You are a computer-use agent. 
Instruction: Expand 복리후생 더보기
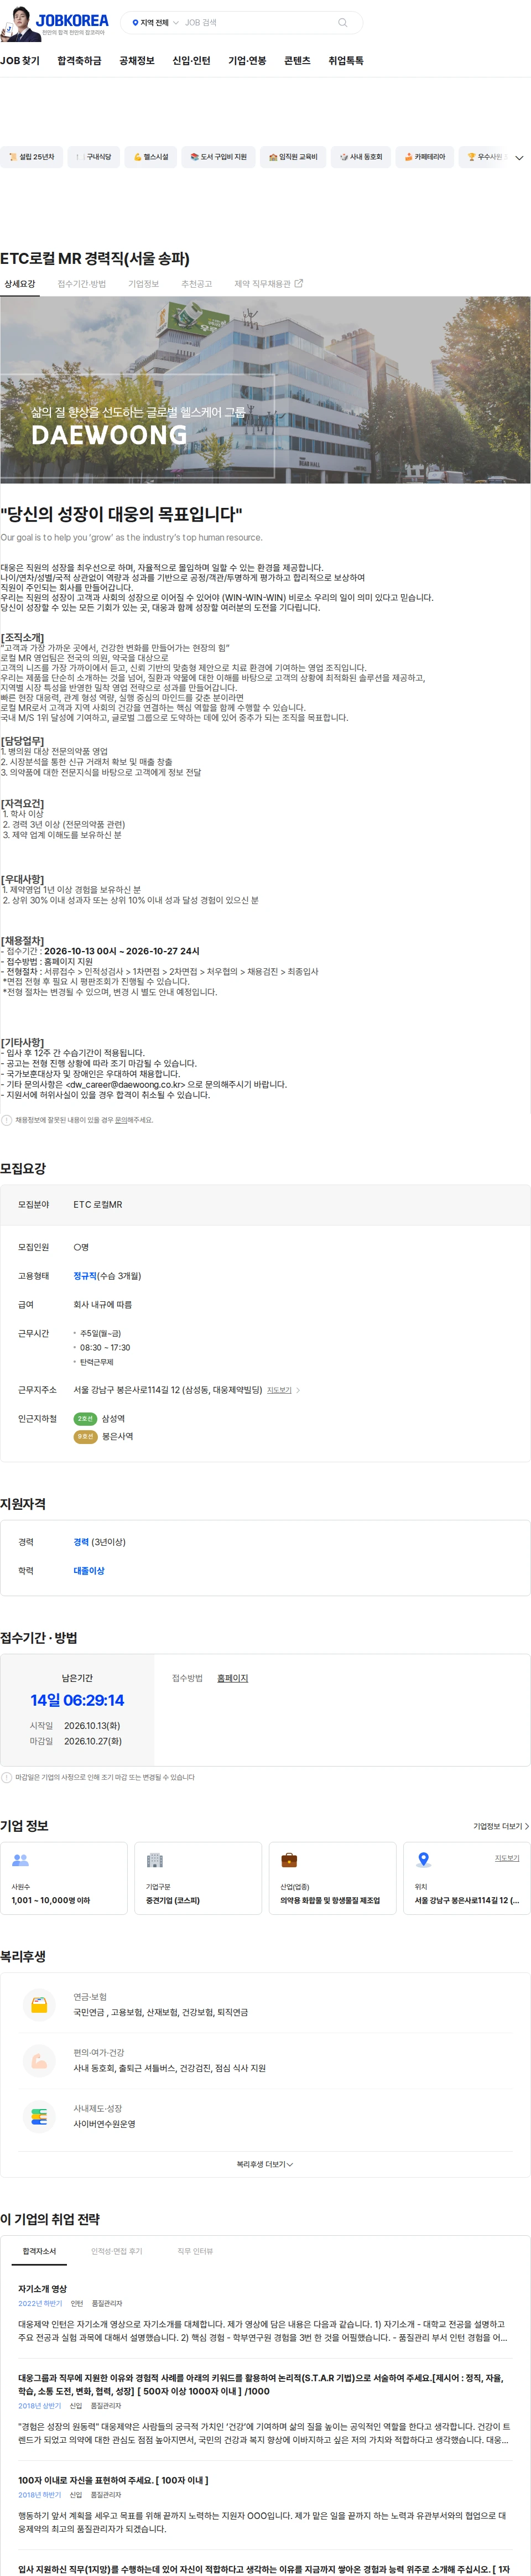[x=265, y=2164]
